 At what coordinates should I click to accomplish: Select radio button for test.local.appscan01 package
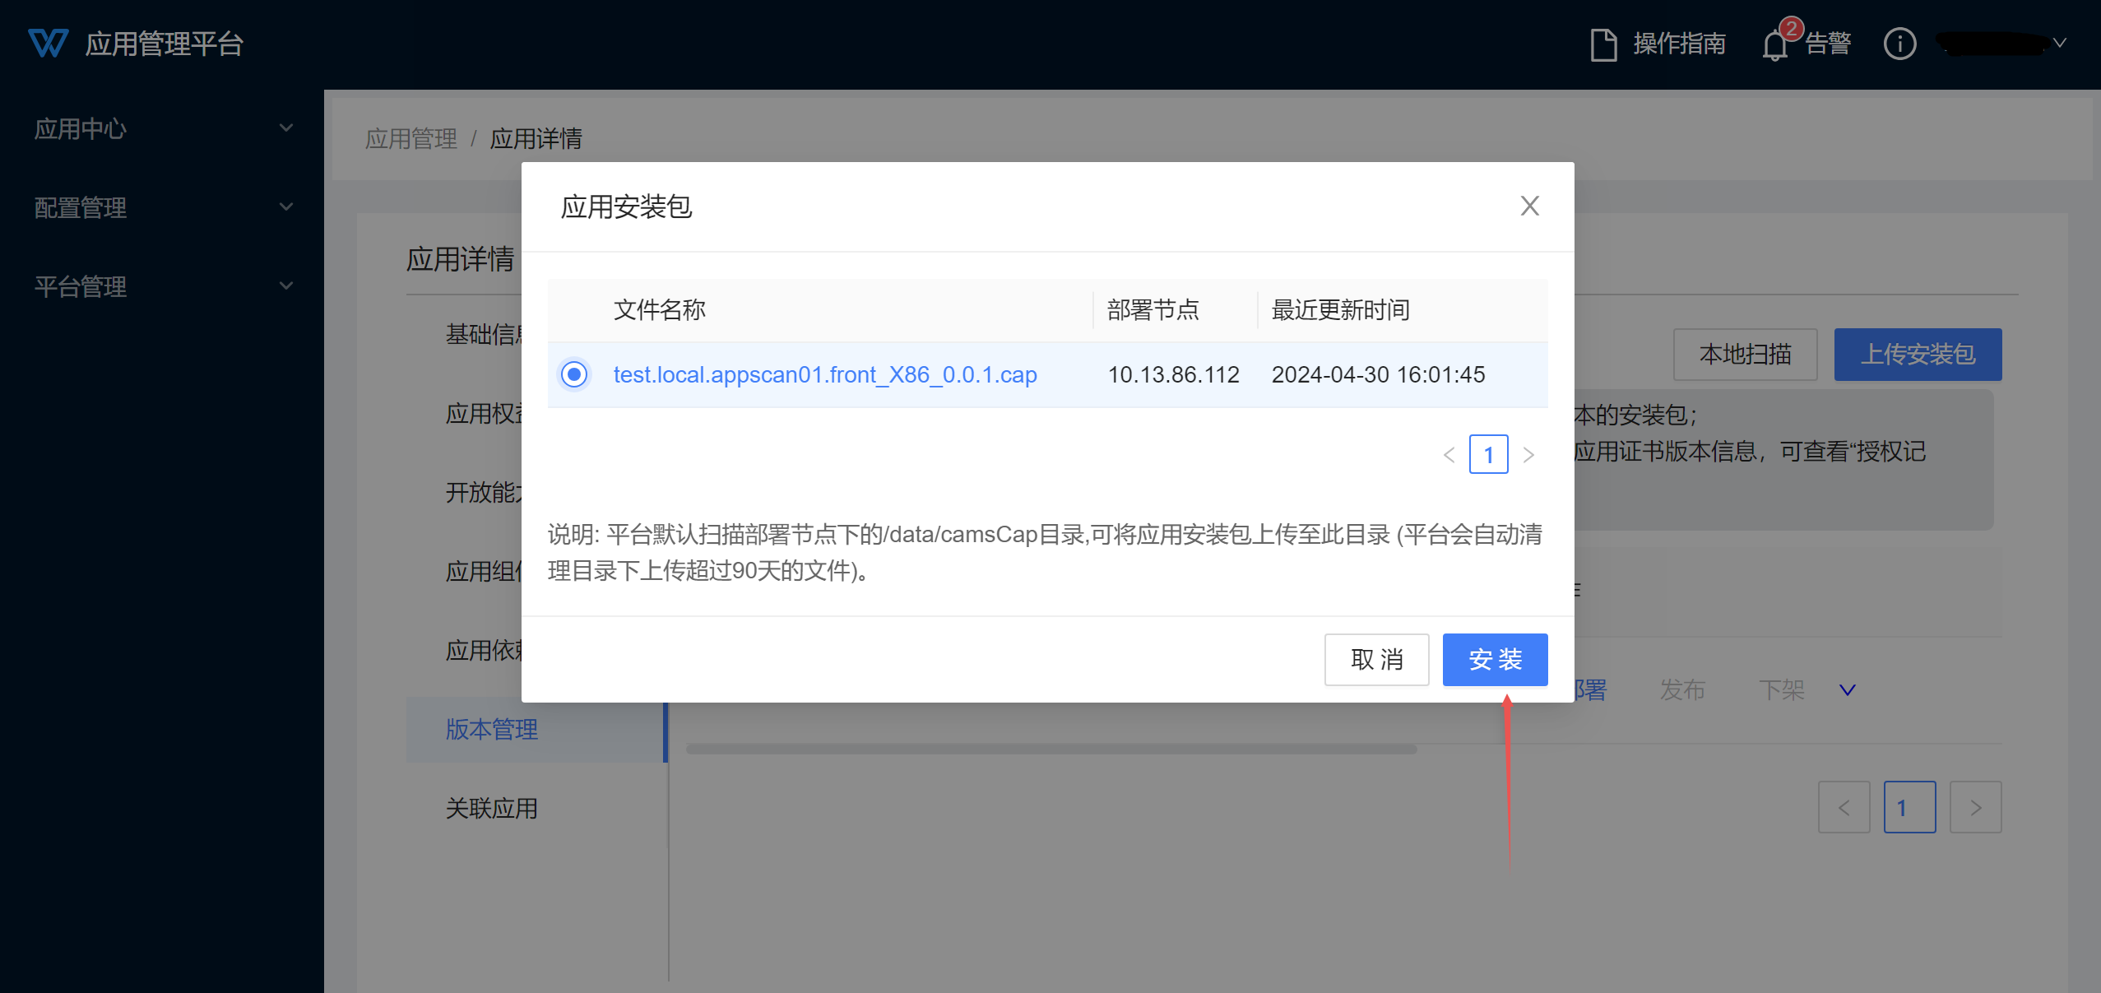574,374
